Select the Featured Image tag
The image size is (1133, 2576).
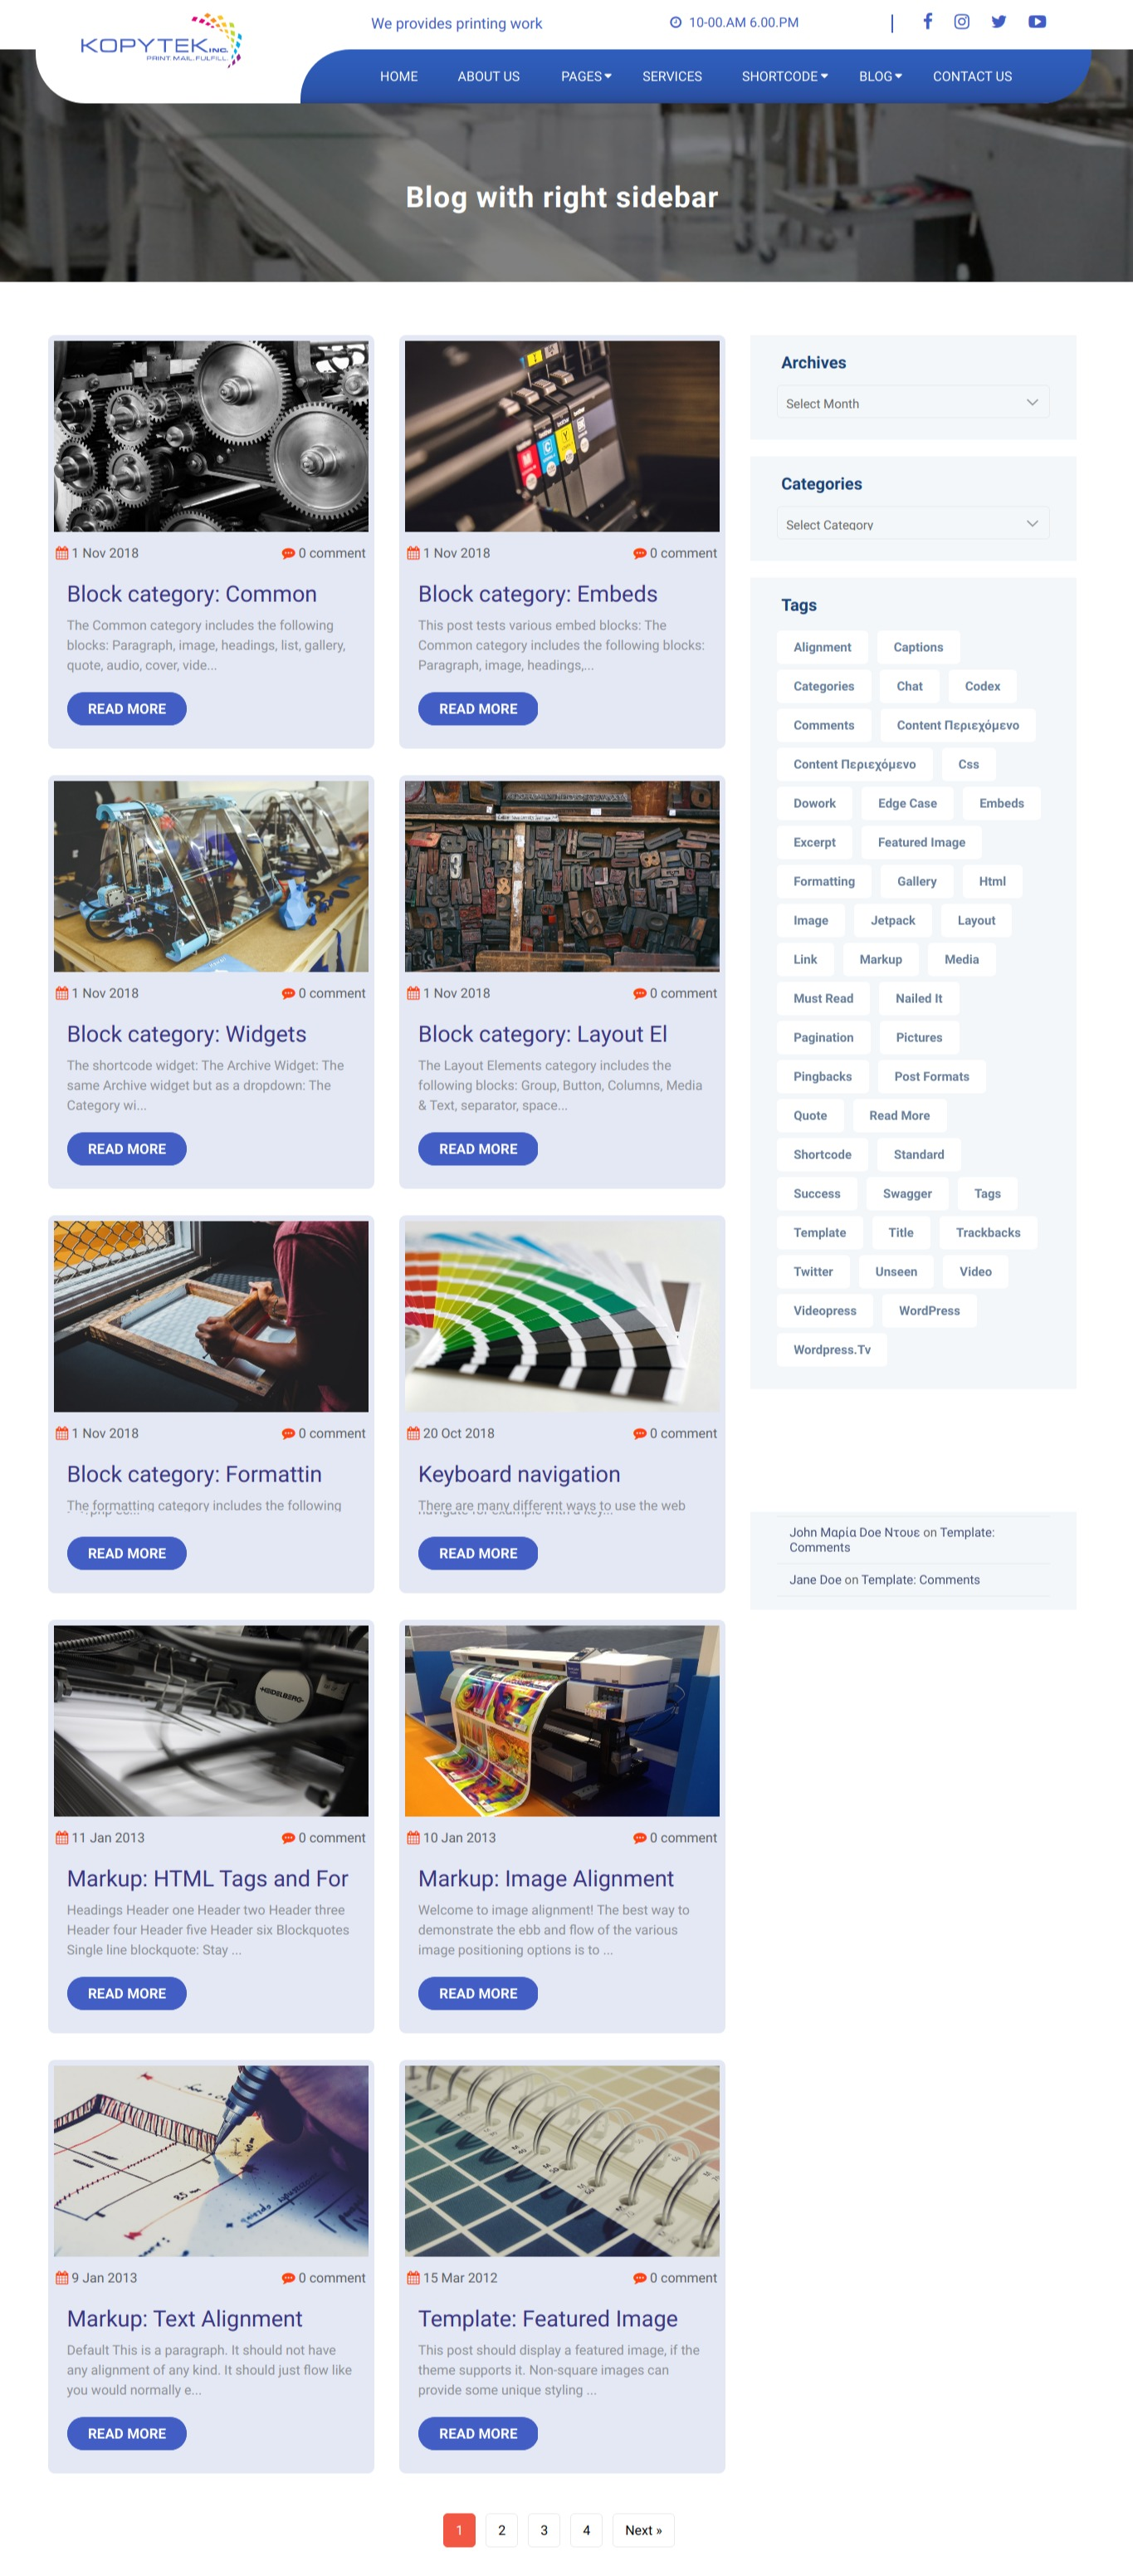pos(921,842)
